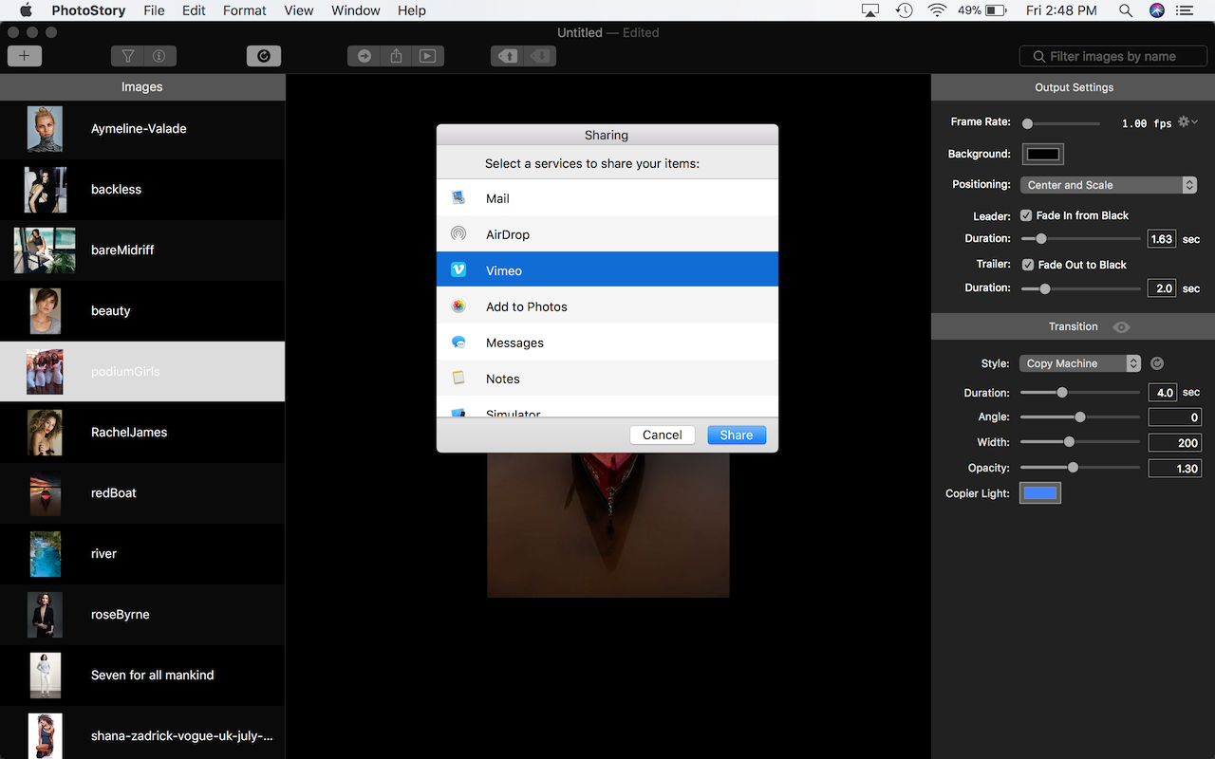The height and width of the screenshot is (759, 1215).
Task: Choose Add to Photos service
Action: (x=607, y=306)
